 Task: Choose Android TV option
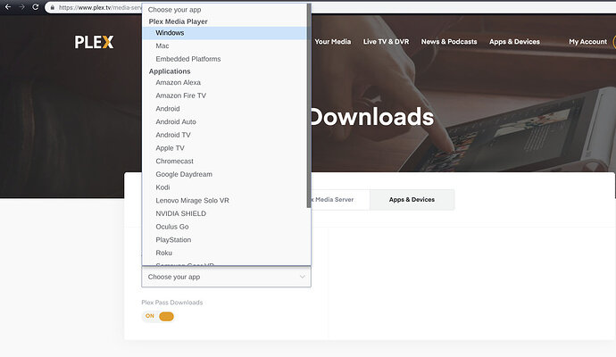[224, 135]
